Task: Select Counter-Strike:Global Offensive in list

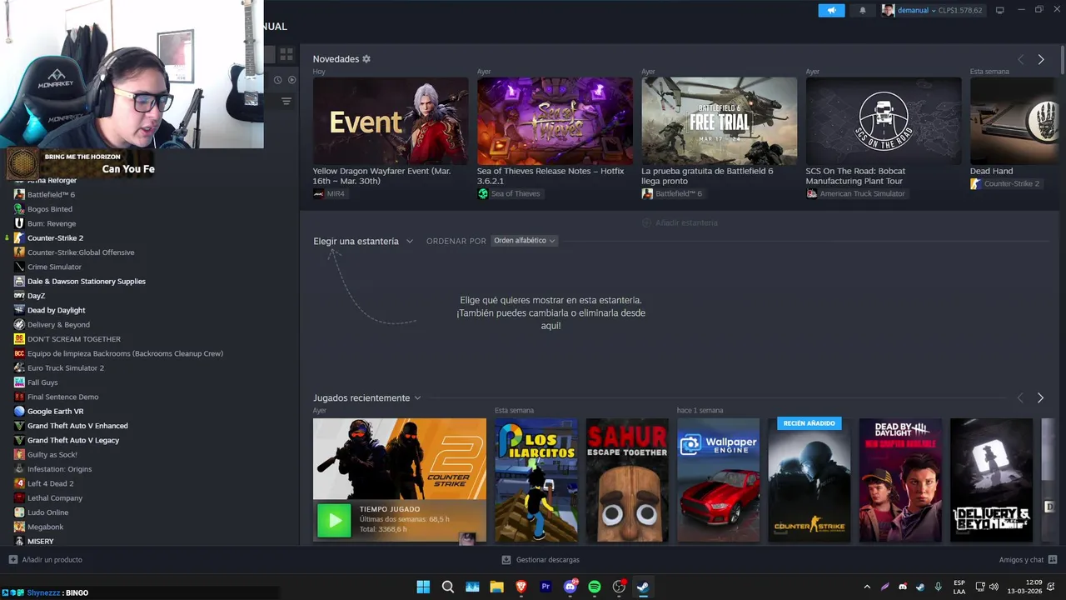Action: click(x=81, y=252)
